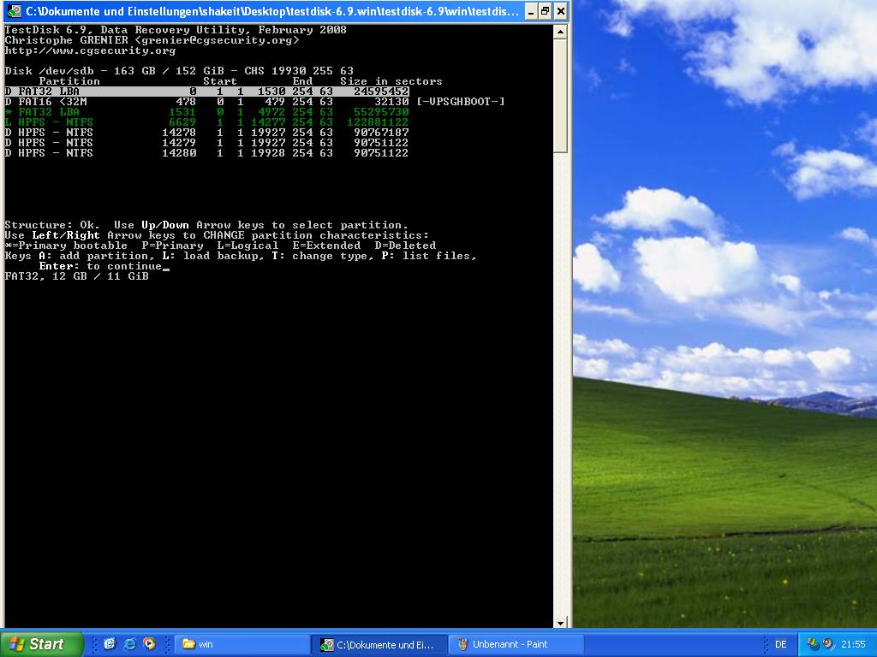
Task: Click the console vertical scrollbar thumb
Action: tap(561, 96)
